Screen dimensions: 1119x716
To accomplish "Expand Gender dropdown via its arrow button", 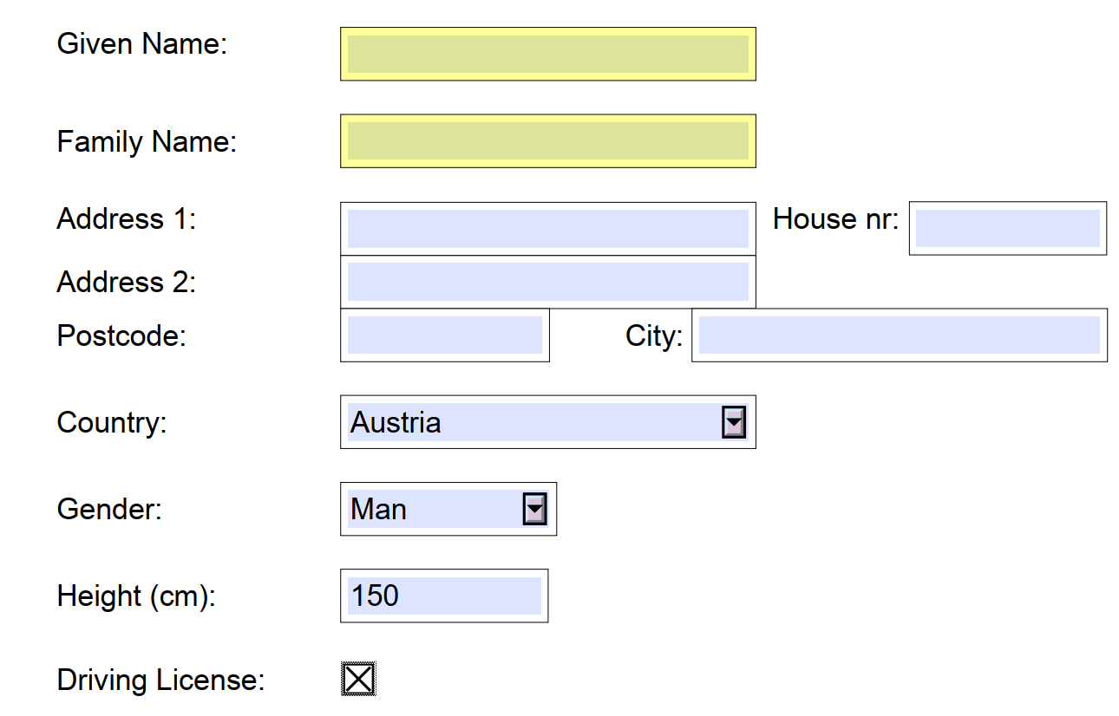I will coord(535,509).
